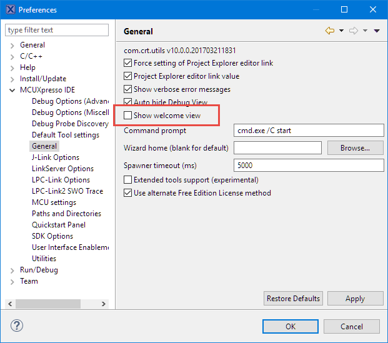Open the MCU settings preference page
This screenshot has width=388, height=343.
[x=54, y=202]
